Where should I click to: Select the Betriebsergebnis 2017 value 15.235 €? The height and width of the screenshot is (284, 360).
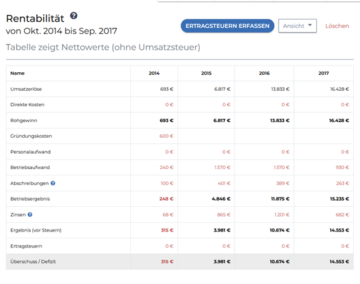tap(340, 199)
